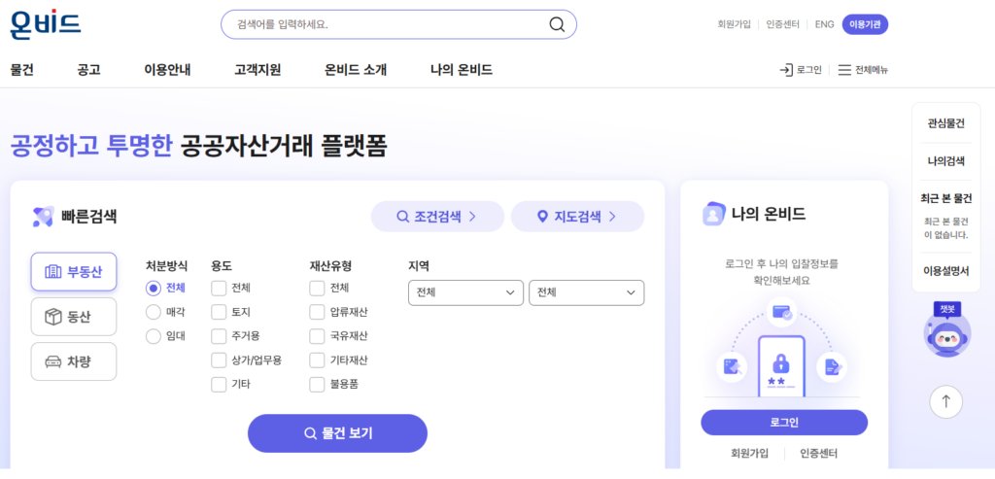Open the 물건 menu
Screen dimensions: 995x479
pyautogui.click(x=22, y=70)
